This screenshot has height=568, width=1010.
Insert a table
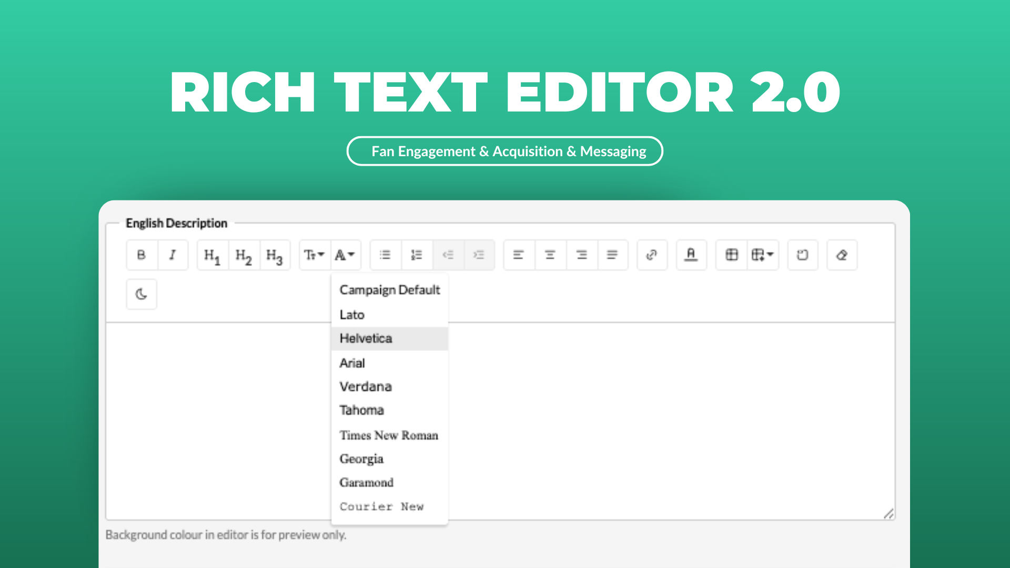coord(732,255)
